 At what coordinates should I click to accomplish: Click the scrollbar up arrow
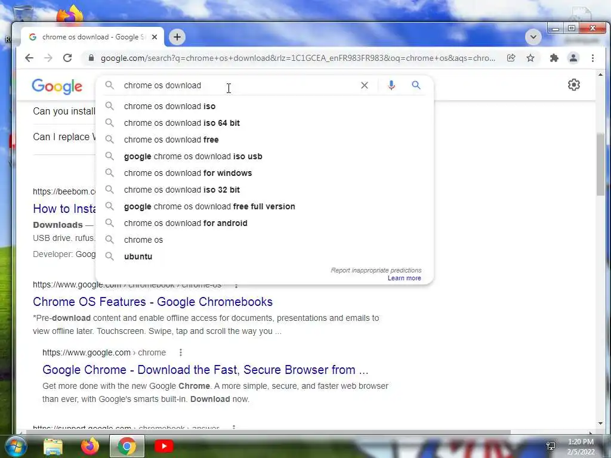[x=600, y=75]
